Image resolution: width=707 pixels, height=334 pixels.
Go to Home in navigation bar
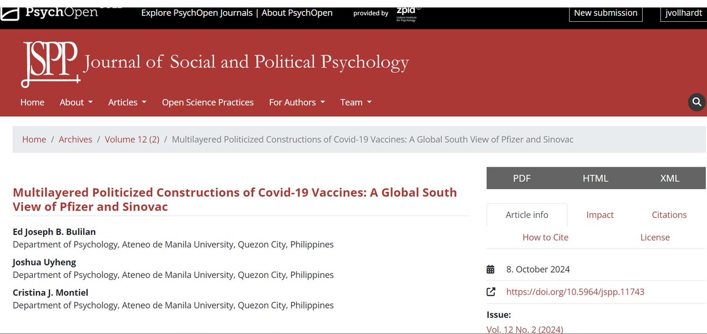point(32,102)
